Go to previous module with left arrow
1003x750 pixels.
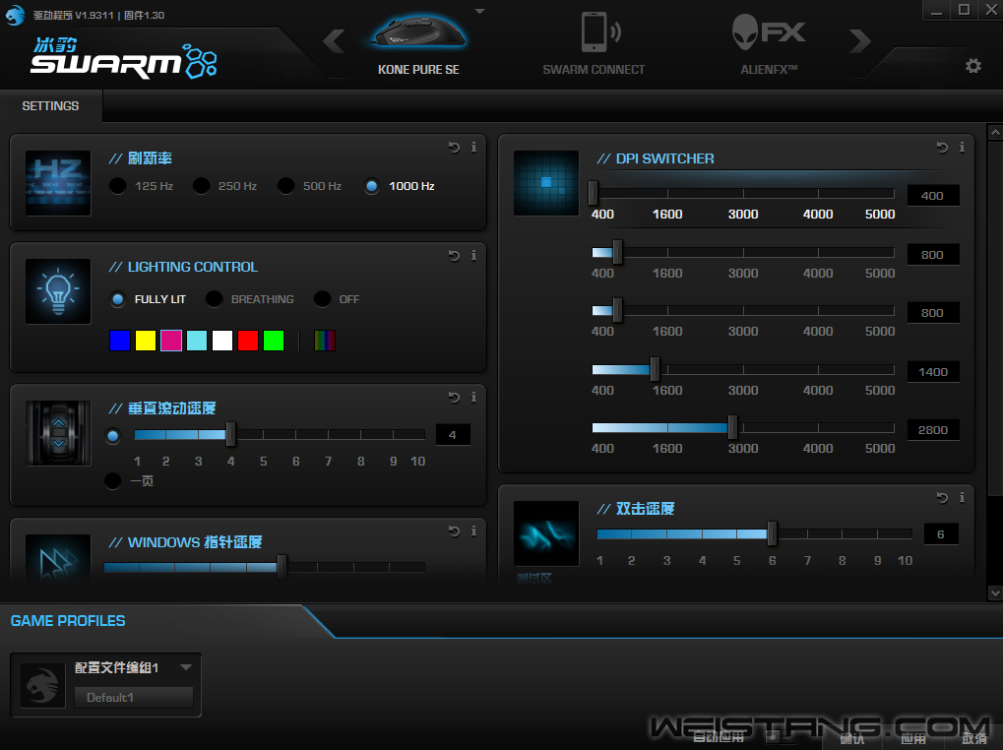(x=334, y=41)
